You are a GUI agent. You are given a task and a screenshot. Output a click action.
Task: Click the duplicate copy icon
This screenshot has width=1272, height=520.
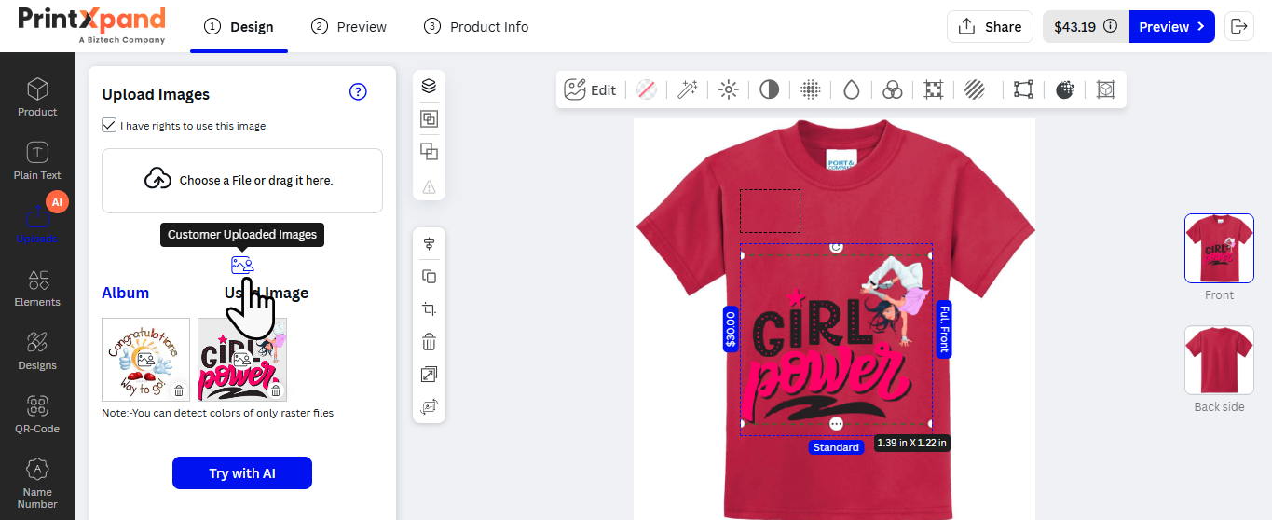pyautogui.click(x=429, y=277)
